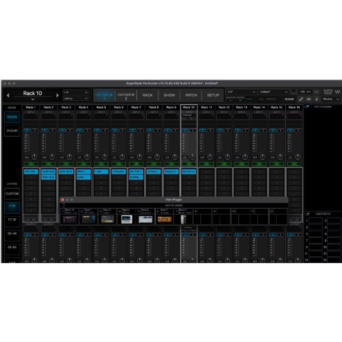This screenshot has width=342, height=342.
Task: Toggle the green ON button for Rack 16
Action: (294, 164)
